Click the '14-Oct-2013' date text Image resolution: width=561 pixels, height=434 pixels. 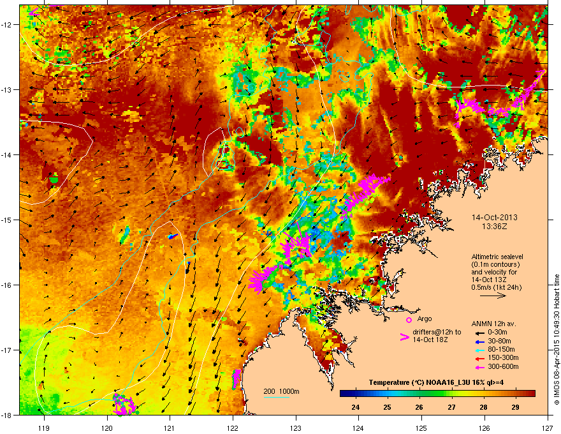tap(495, 218)
